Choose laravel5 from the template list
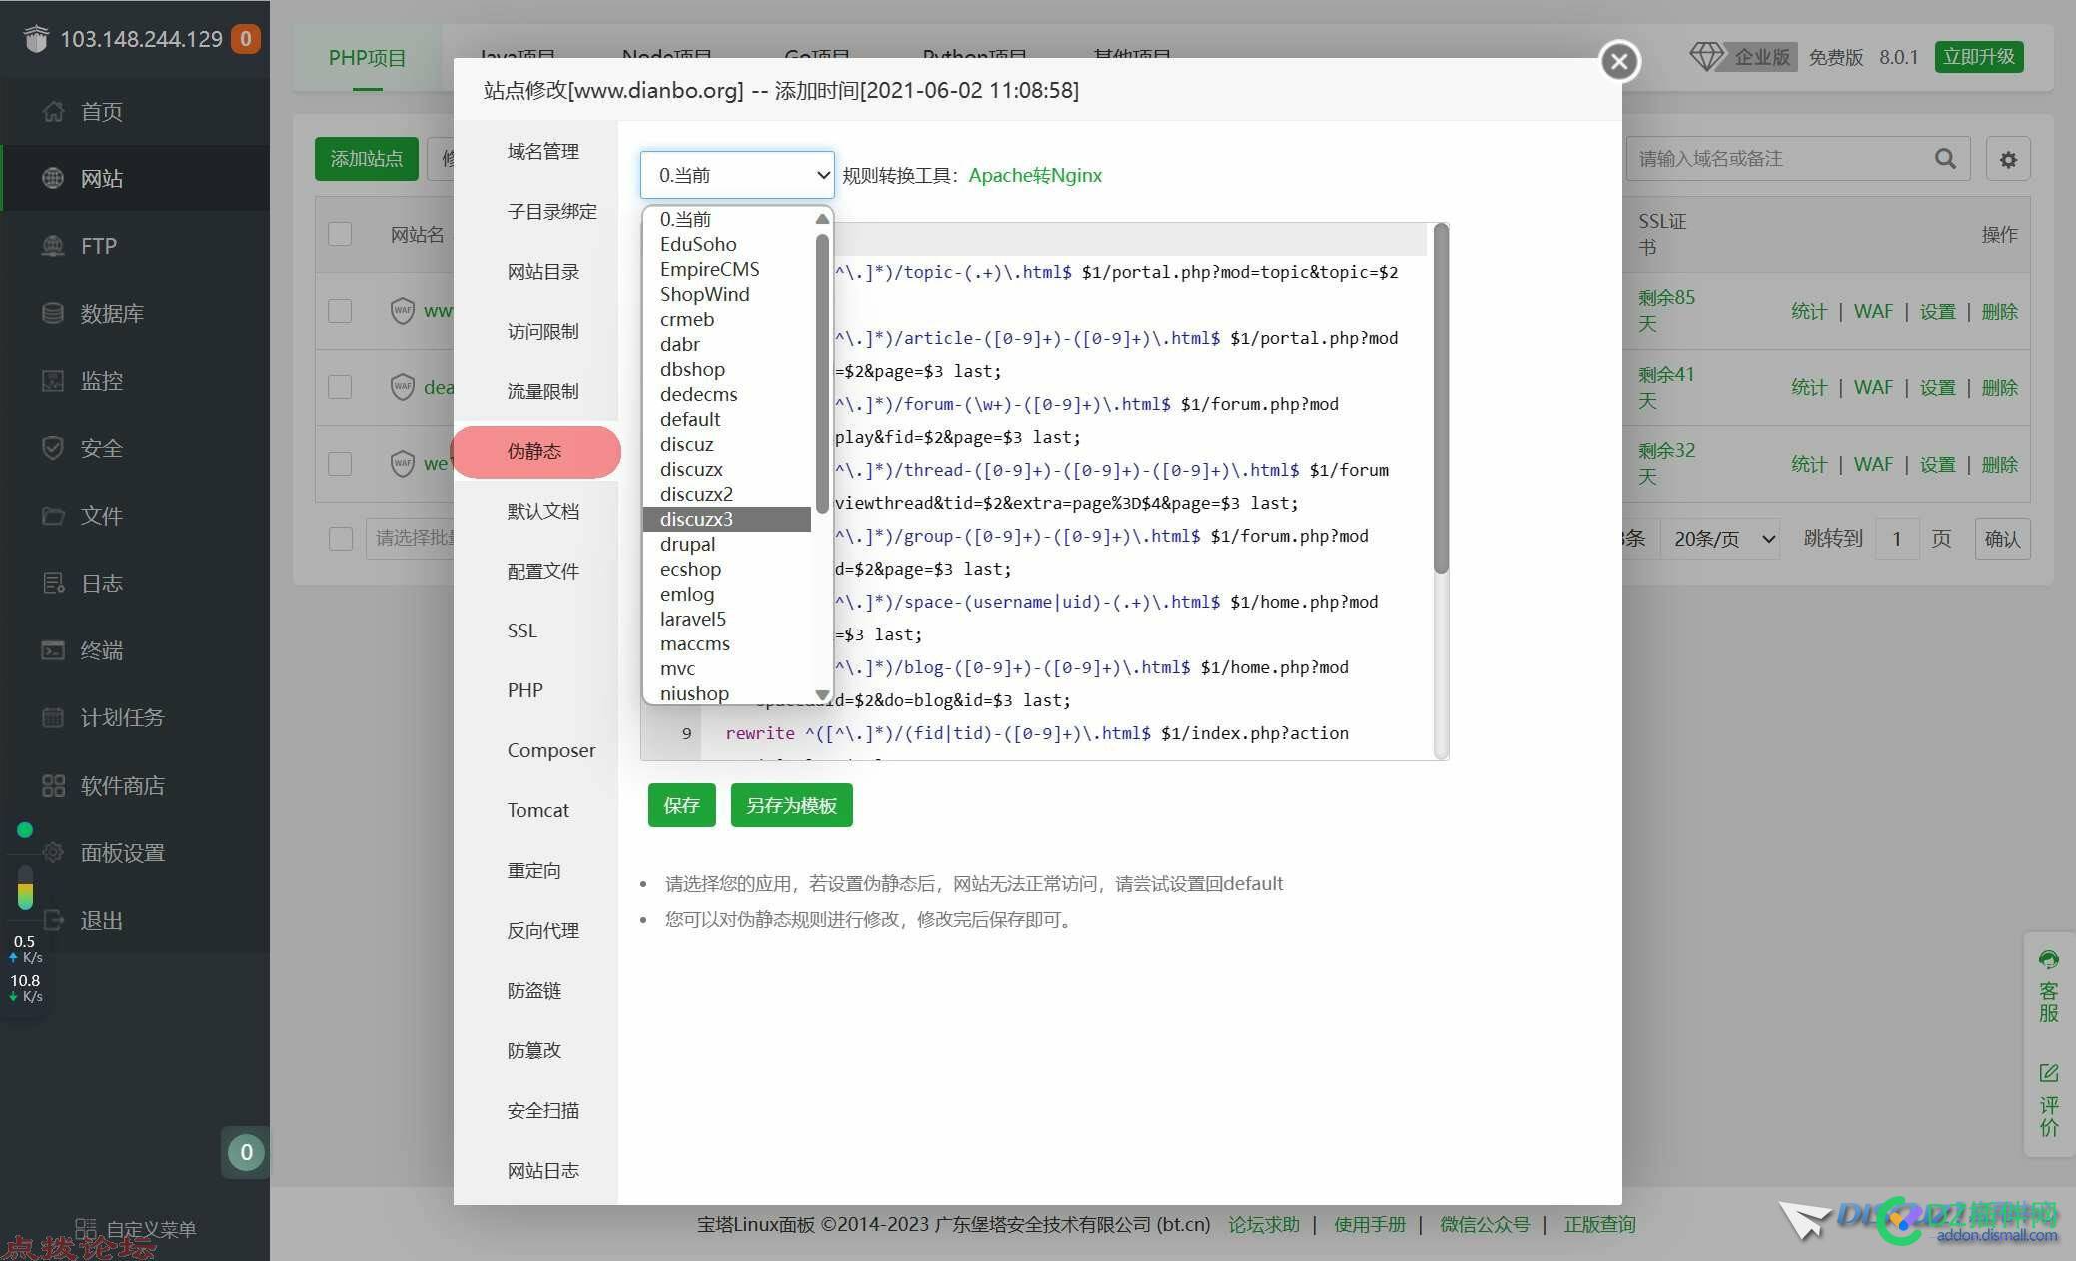Screen dimensions: 2076x1261 point(727,619)
